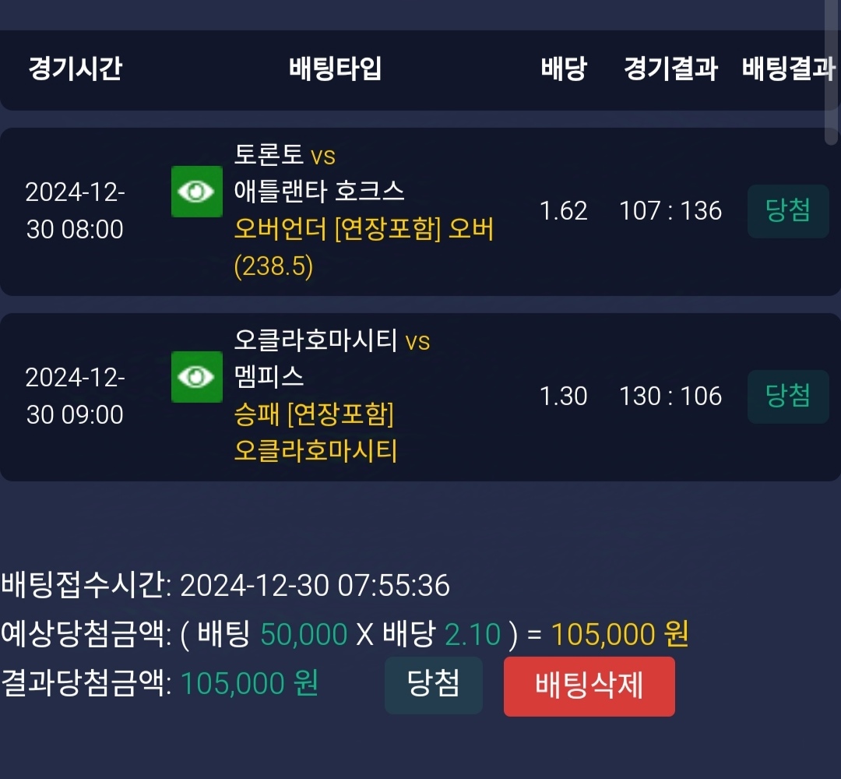Click the 130 : 106 score result

pyautogui.click(x=670, y=397)
